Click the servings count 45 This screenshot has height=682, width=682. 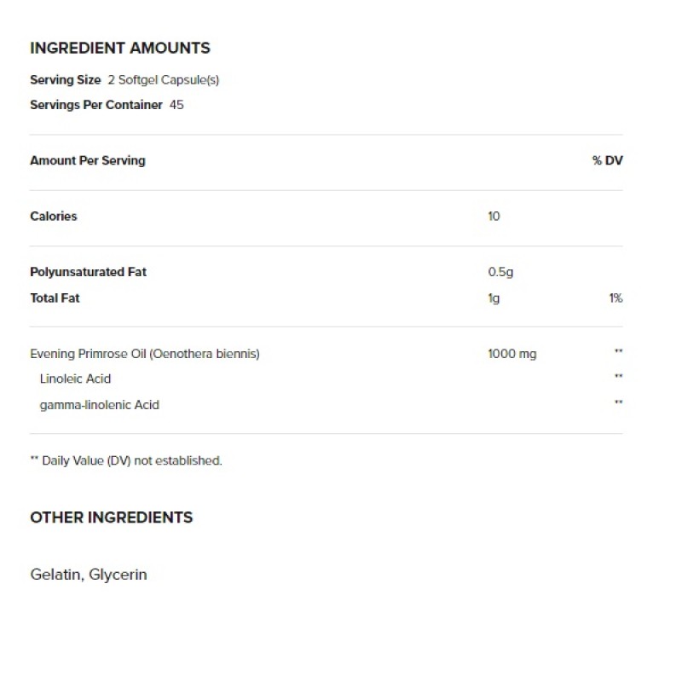[176, 105]
